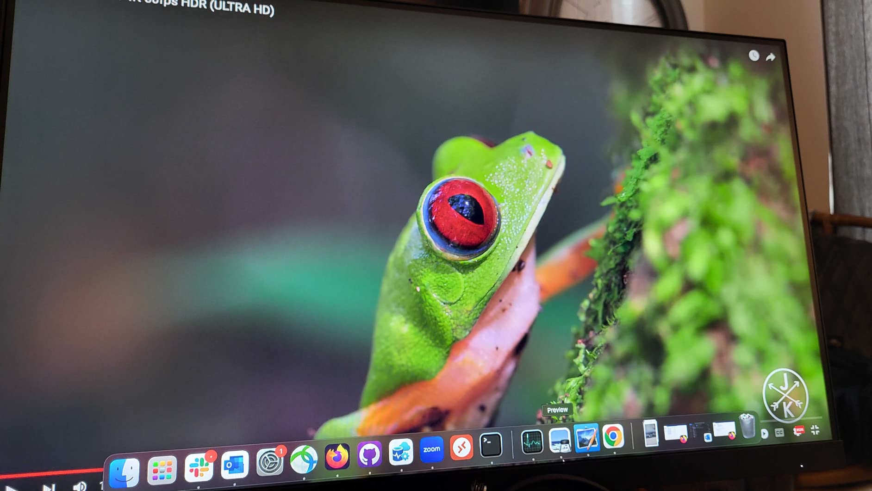872x491 pixels.
Task: Open Launchpad from the dock
Action: click(162, 470)
